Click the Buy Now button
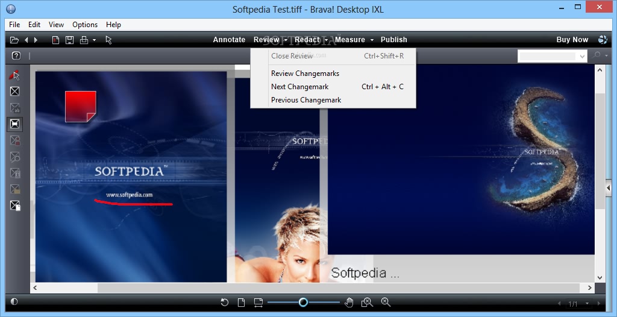The width and height of the screenshot is (617, 317). pyautogui.click(x=572, y=40)
